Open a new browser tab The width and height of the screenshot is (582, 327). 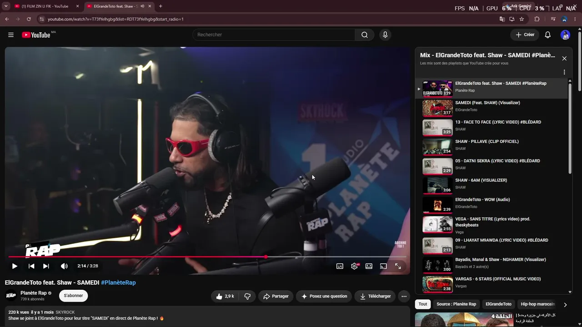coord(161,6)
